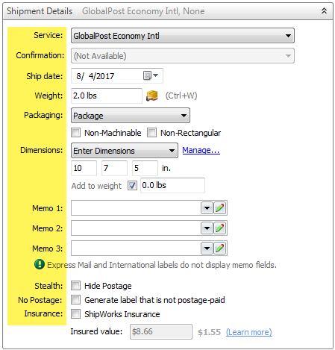Open the Service dropdown GlobalPost Economy Intl
The image size is (335, 350).
point(183,36)
